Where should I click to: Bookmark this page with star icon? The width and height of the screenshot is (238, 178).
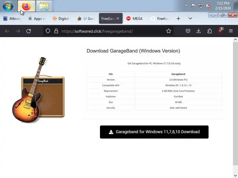[x=169, y=31]
